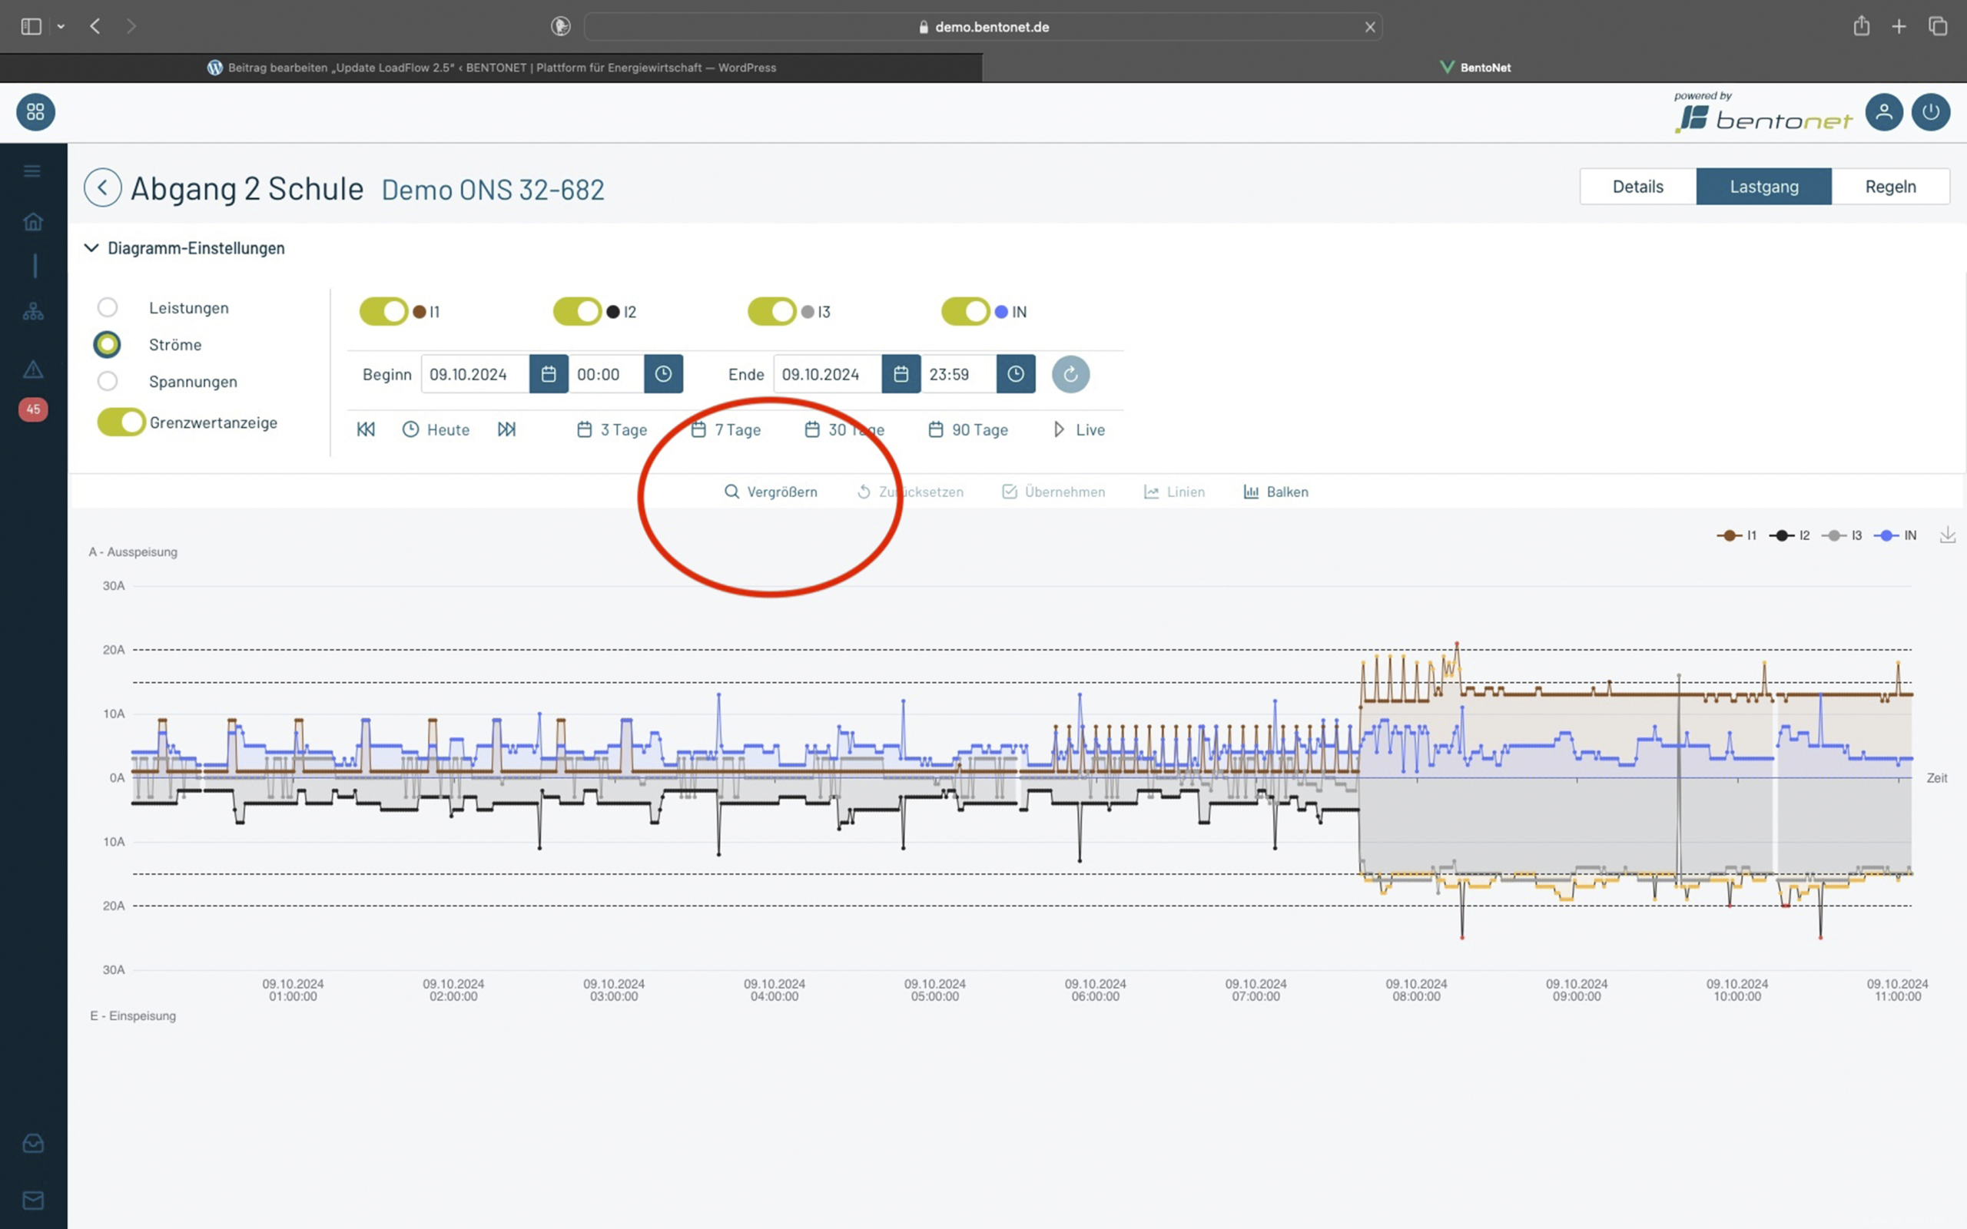
Task: Open Safari sidebar dropdown chevron
Action: pos(61,27)
